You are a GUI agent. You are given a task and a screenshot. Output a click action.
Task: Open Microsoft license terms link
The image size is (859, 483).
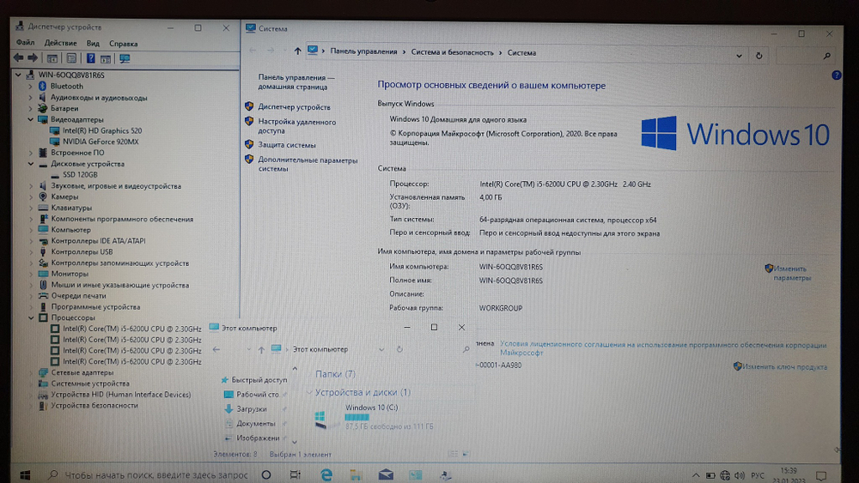point(663,348)
